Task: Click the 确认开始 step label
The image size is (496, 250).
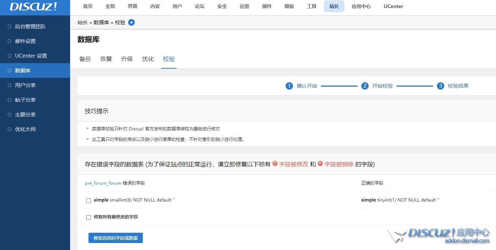Action: pos(307,86)
